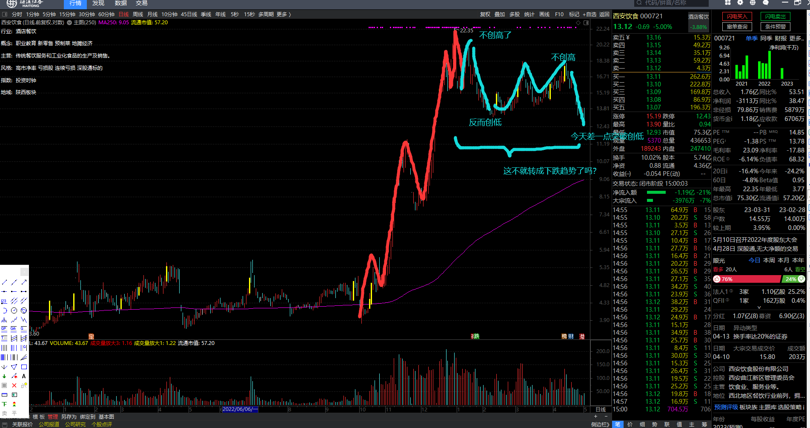This screenshot has height=428, width=810.
Task: Choose the green down arrow marker tool
Action: point(4,376)
